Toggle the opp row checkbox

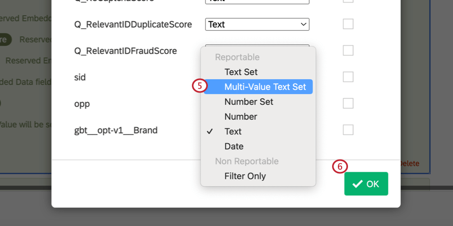pos(348,103)
